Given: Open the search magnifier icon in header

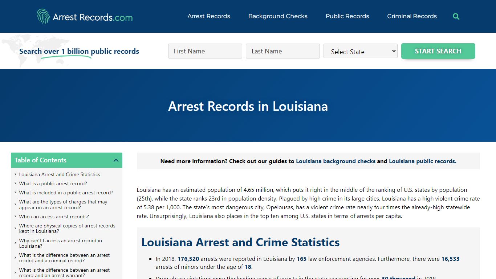Looking at the screenshot, I should coord(456,16).
